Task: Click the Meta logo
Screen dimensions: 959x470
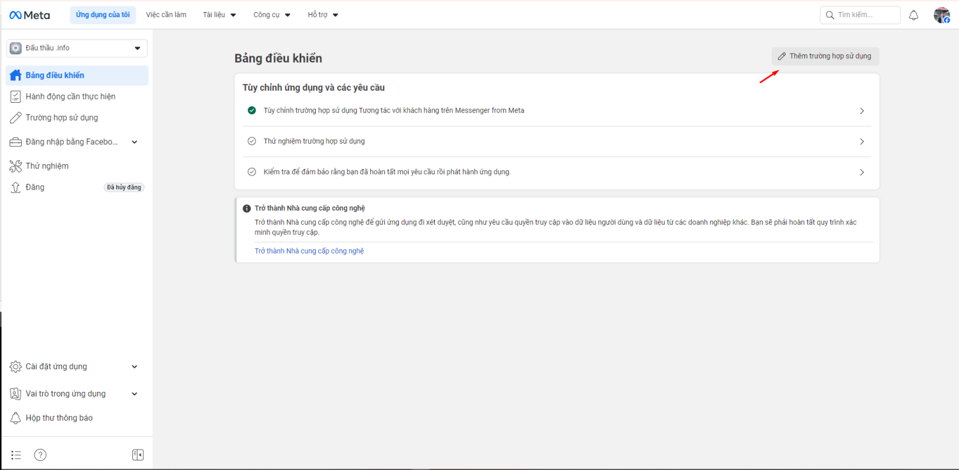Action: [29, 15]
